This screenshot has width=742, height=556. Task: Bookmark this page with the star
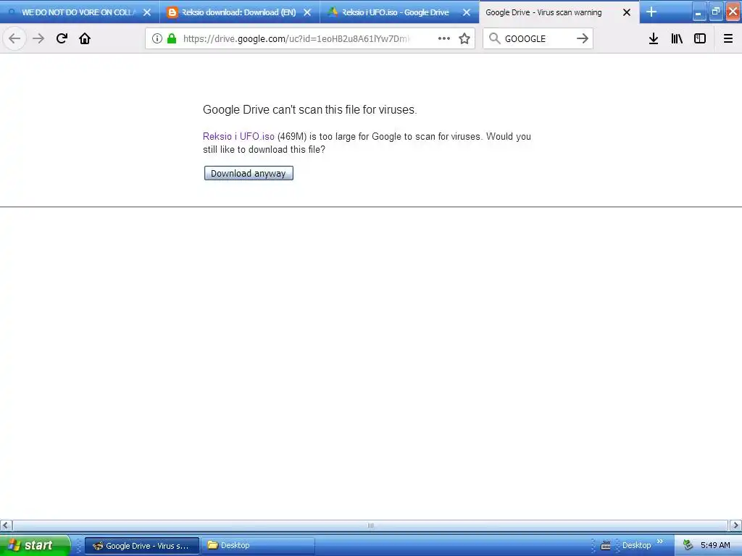point(464,39)
